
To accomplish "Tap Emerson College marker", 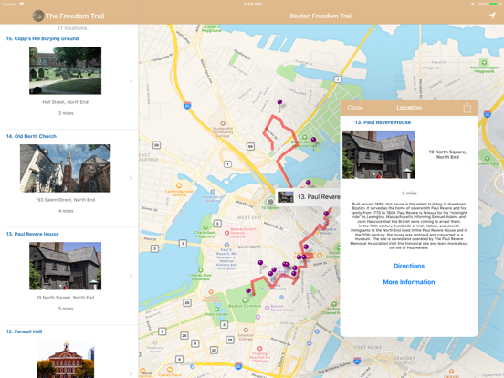I will [x=246, y=331].
